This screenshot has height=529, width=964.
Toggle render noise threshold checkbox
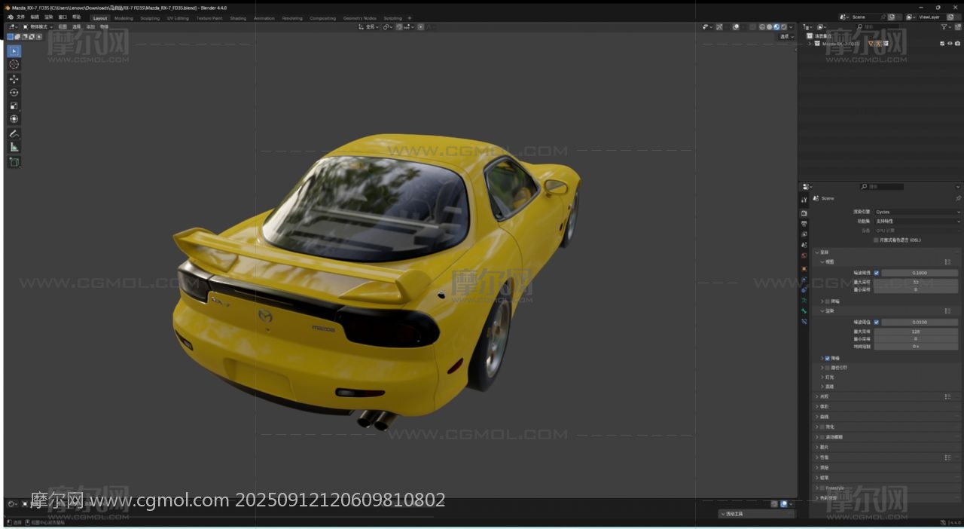[877, 323]
